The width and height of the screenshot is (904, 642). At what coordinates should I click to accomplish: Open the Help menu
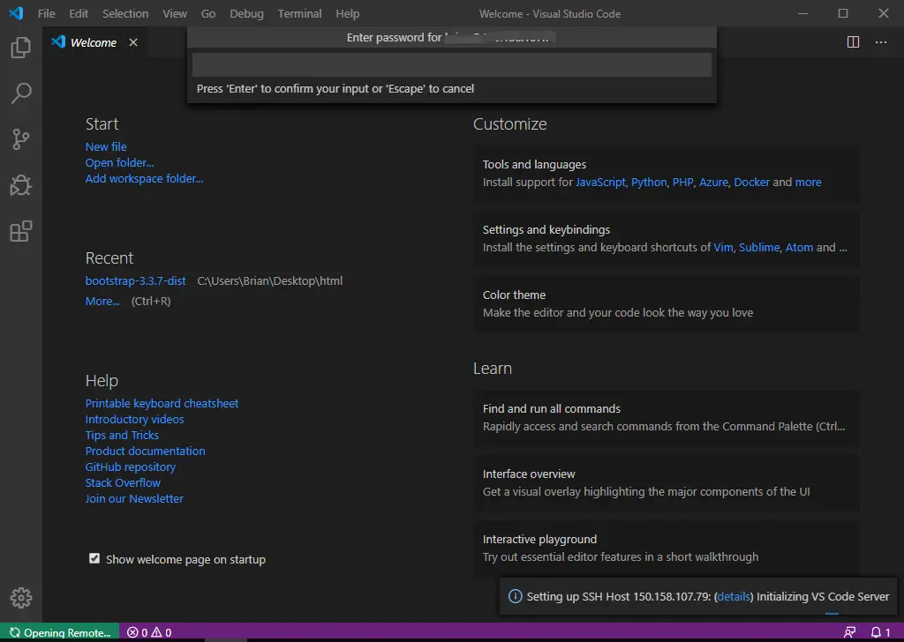(347, 13)
